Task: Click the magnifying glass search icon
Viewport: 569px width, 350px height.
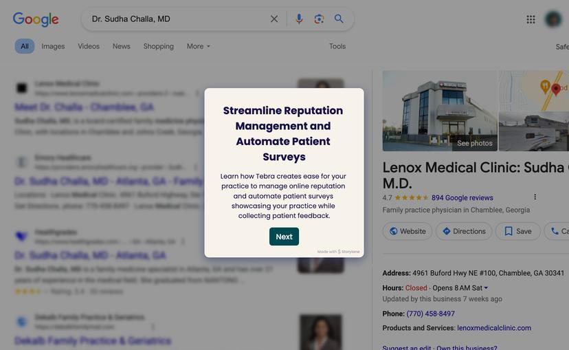Action: click(x=339, y=19)
